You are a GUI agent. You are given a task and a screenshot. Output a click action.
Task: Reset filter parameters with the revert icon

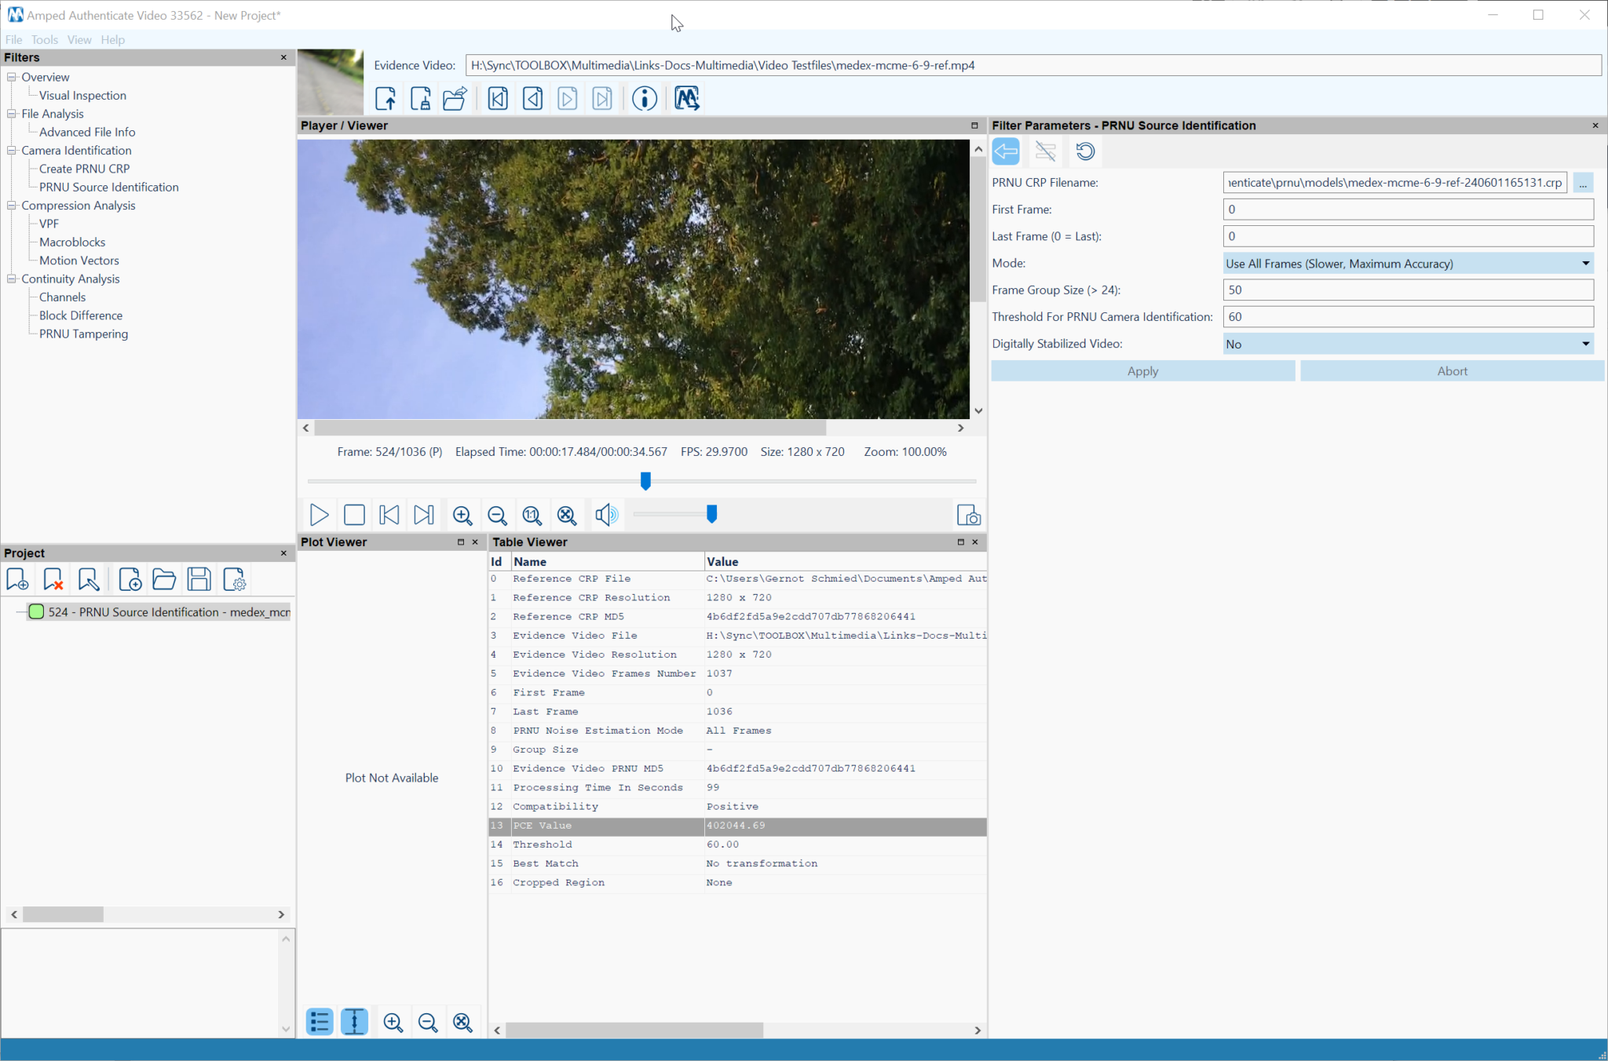pos(1084,151)
